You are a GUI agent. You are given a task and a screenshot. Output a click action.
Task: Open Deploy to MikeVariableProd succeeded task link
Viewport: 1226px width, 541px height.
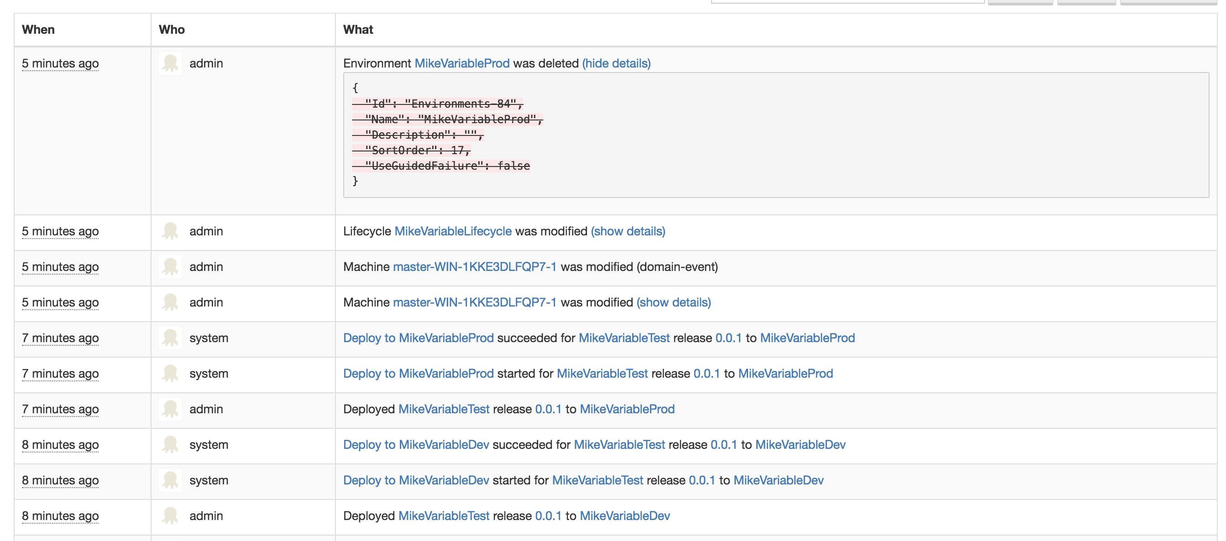pyautogui.click(x=419, y=338)
